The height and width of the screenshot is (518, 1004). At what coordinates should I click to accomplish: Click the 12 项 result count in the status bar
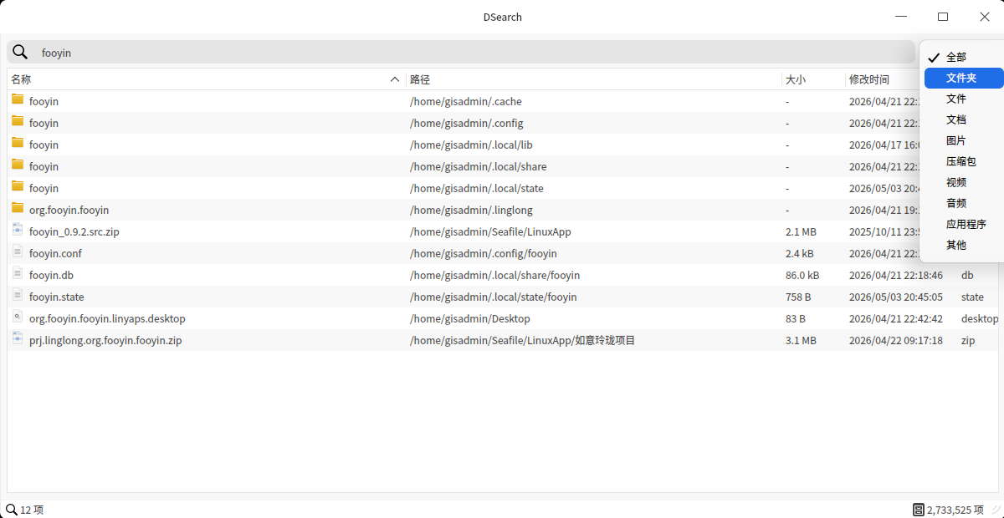tap(32, 510)
